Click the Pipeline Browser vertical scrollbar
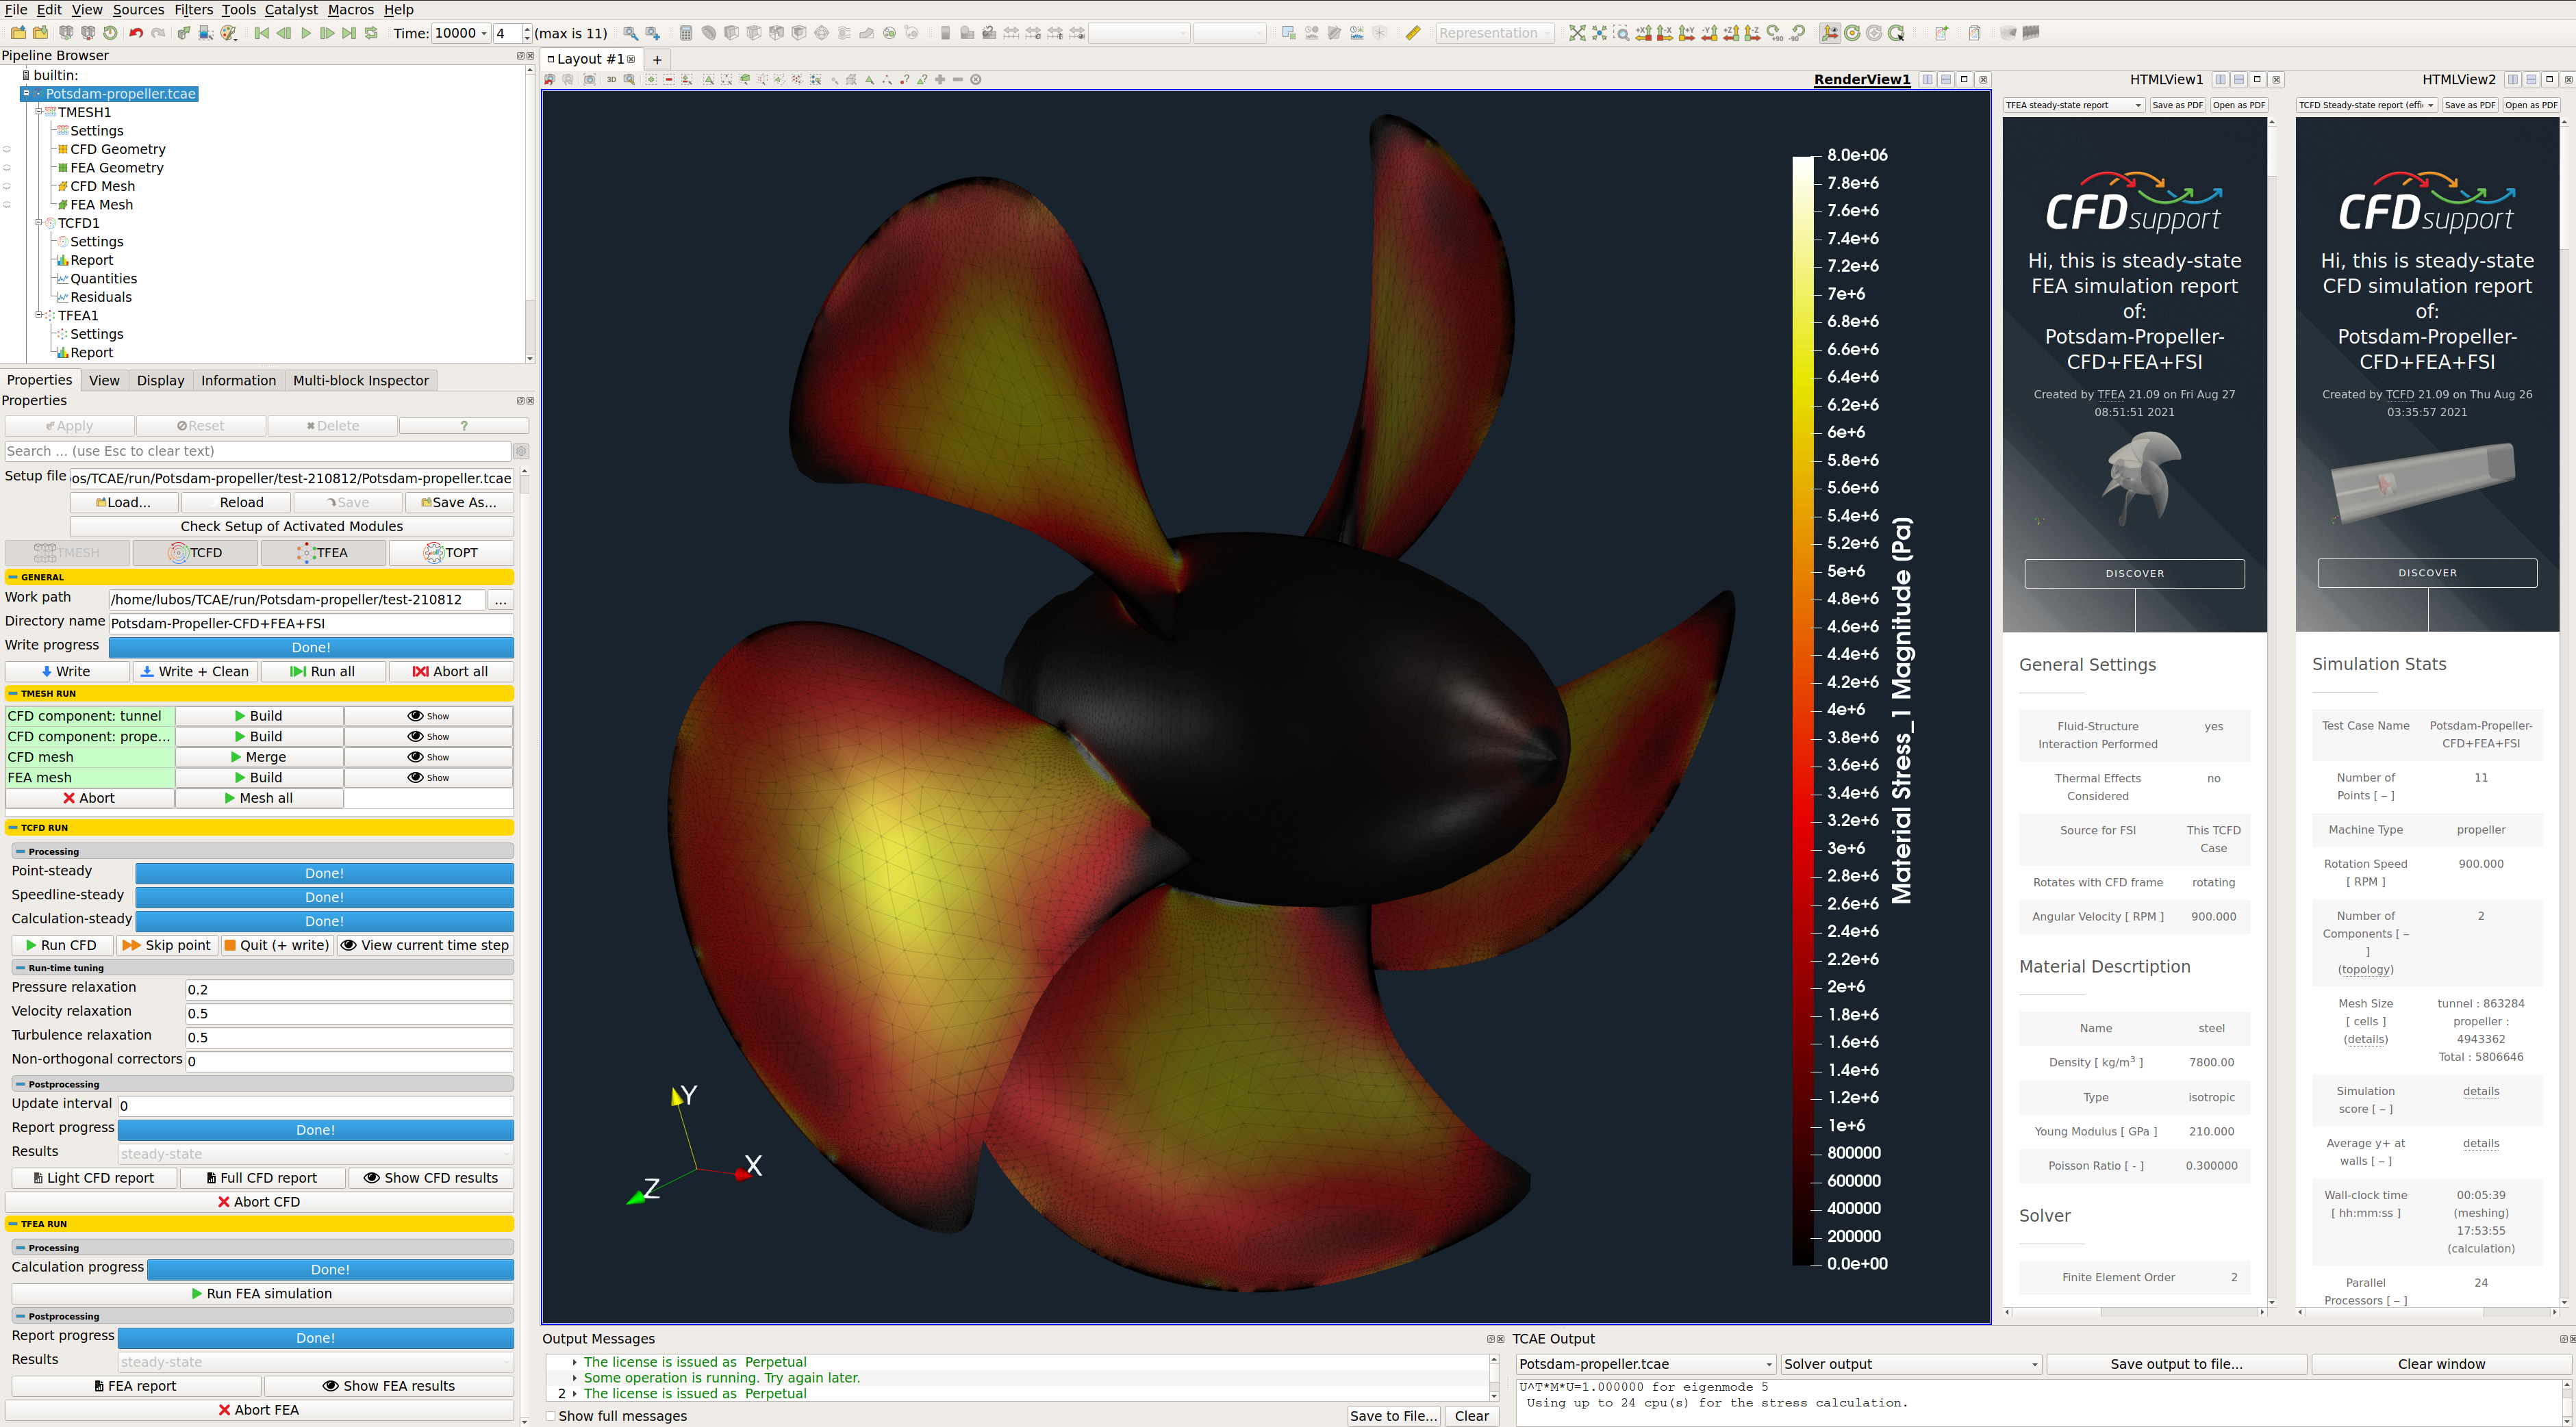The width and height of the screenshot is (2576, 1427). click(x=529, y=212)
